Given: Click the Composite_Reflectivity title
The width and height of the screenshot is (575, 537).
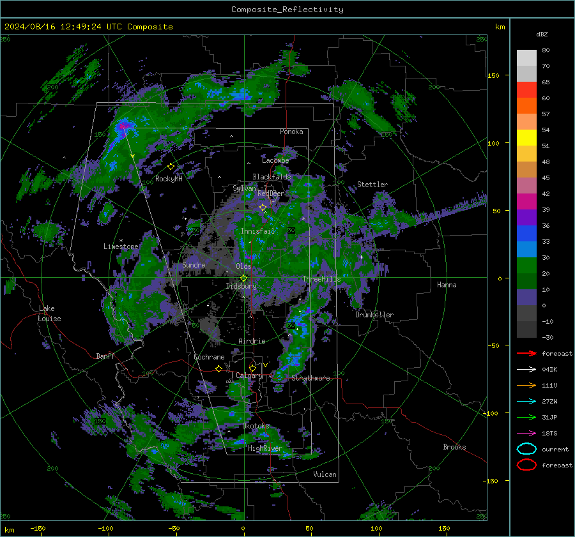Looking at the screenshot, I should (287, 10).
